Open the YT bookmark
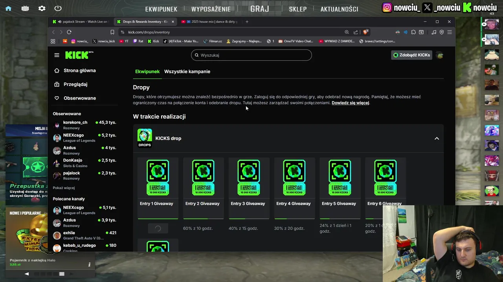 click(x=124, y=41)
